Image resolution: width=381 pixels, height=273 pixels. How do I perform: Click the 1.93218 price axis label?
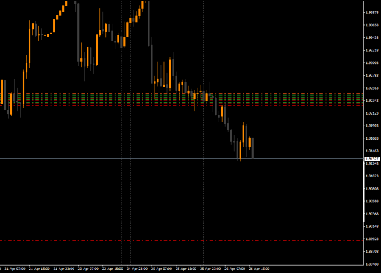tap(372, 51)
